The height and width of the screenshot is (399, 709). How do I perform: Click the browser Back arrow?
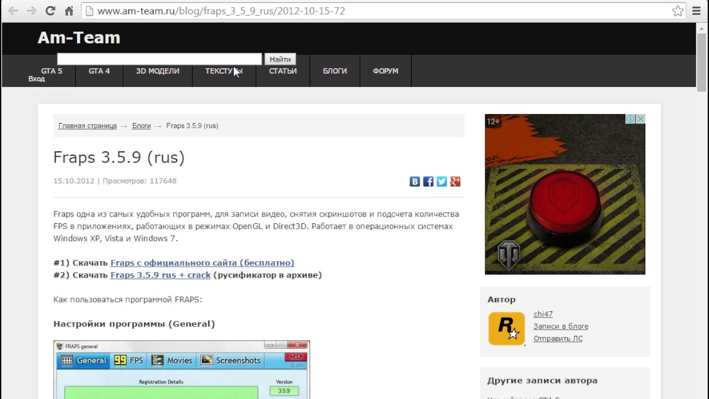click(x=13, y=11)
